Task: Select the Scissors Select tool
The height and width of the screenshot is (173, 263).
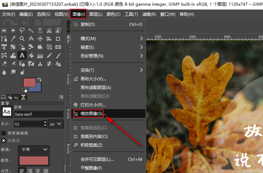Action: 49,31
